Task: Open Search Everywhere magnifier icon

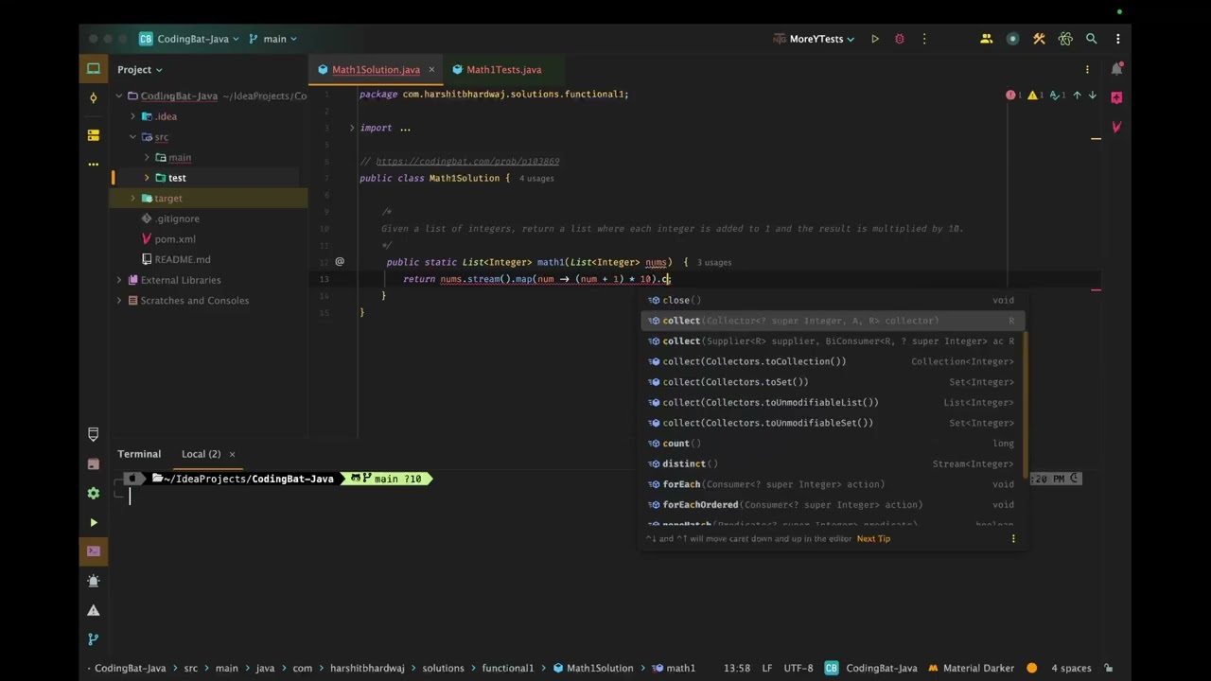Action: point(1091,39)
